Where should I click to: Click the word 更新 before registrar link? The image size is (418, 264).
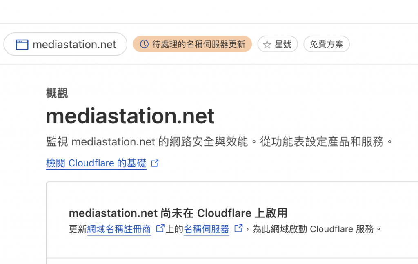click(78, 229)
